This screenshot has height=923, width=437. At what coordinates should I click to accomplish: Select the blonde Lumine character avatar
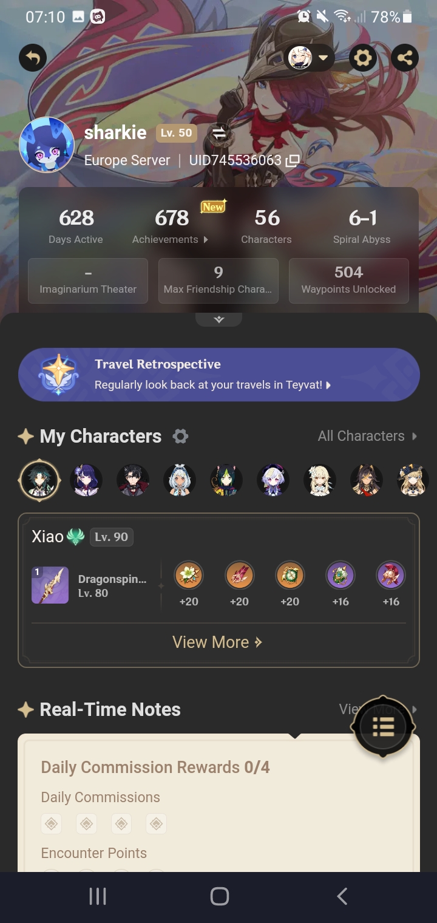pyautogui.click(x=320, y=480)
